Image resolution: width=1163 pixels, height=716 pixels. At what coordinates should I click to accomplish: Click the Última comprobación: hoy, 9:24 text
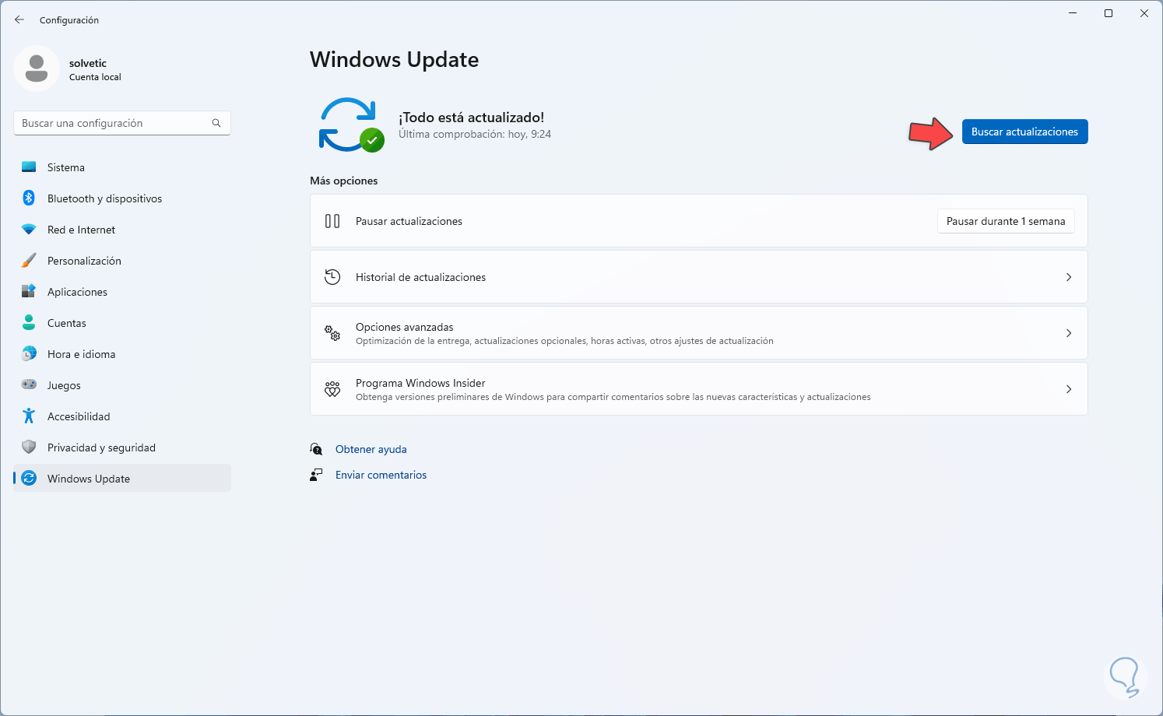(475, 134)
